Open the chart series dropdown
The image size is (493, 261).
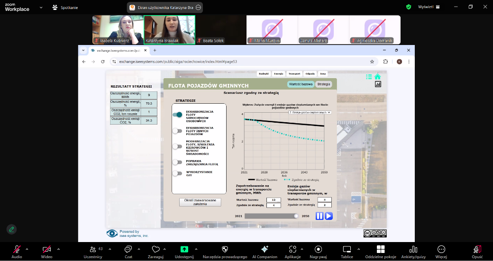click(310, 112)
